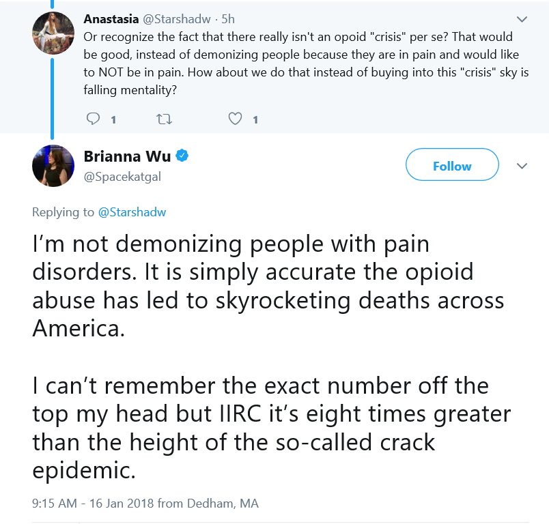Screen dimensions: 549x524
Task: Click the @Starshadw handle in tweet header
Action: 177,19
